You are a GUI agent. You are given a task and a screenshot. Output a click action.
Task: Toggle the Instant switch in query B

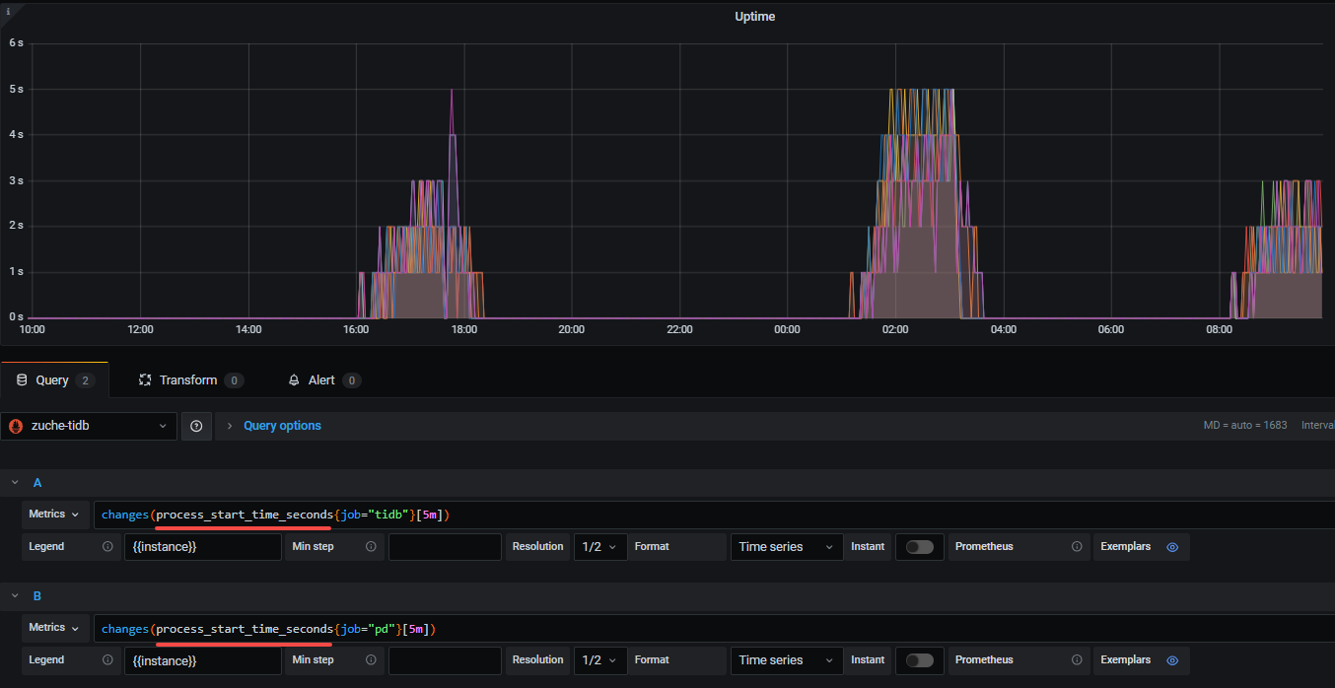tap(920, 660)
